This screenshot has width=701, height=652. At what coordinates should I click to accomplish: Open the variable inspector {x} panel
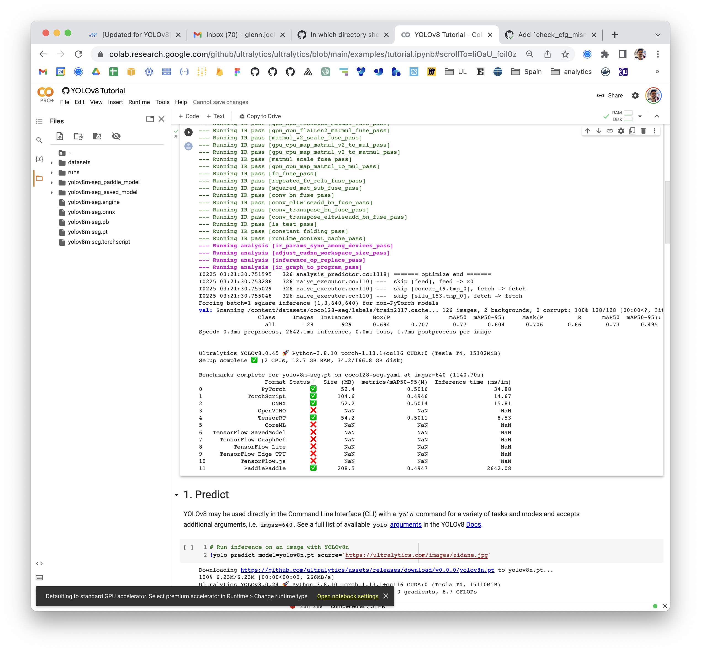(39, 159)
